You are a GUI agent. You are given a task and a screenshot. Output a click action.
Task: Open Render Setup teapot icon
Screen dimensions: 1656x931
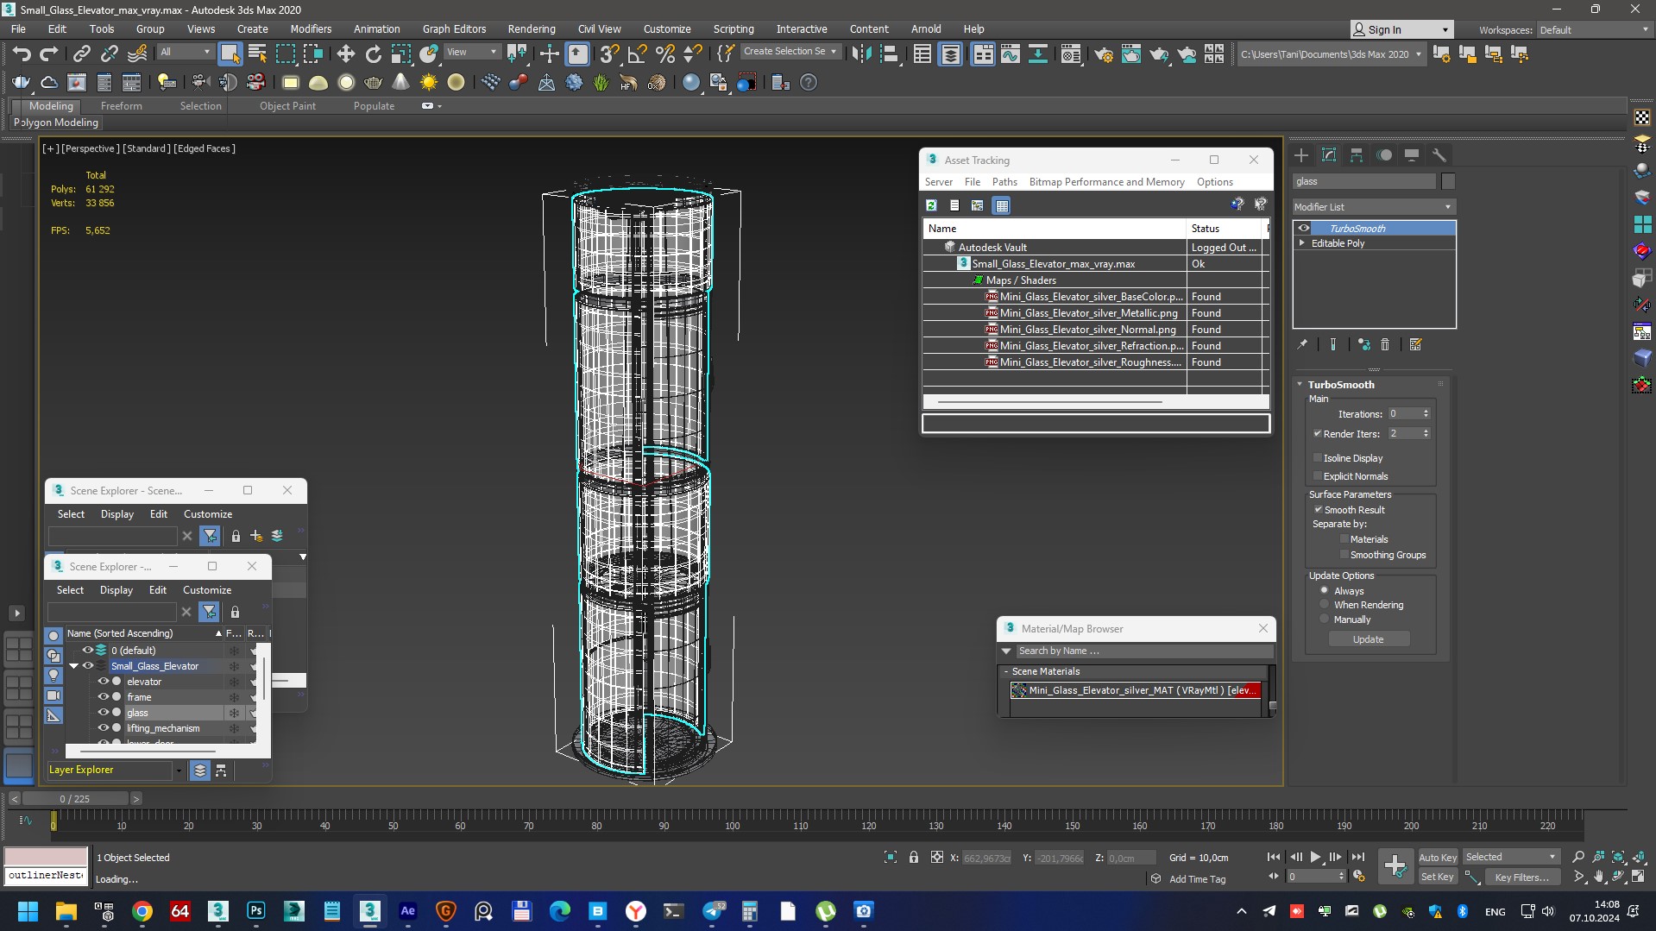(1104, 54)
